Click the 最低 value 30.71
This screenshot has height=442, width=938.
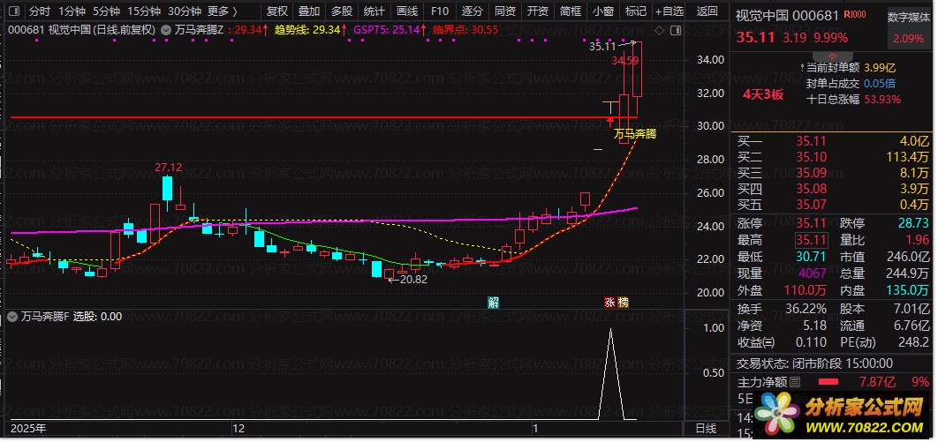coord(811,257)
